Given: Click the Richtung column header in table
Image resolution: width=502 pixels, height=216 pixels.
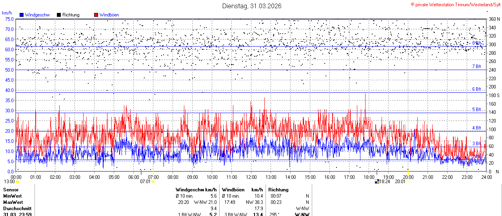Looking at the screenshot, I should point(278,190).
